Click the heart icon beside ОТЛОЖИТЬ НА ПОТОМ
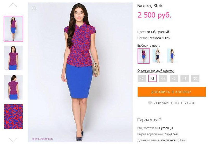Screen dimensions: 208x144 (x=150, y=103)
